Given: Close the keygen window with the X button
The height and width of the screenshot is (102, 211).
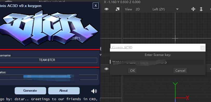Looking at the screenshot, I should (x=96, y=6).
